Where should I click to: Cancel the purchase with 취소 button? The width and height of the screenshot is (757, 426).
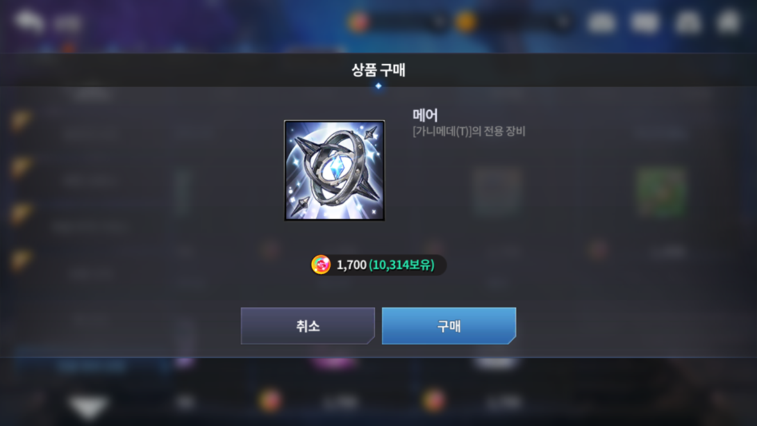tap(308, 326)
